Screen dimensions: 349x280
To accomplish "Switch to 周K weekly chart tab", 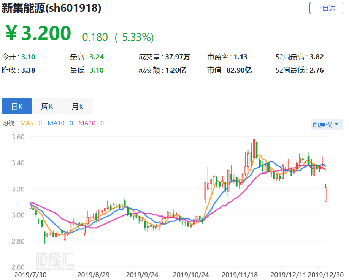I will 47,106.
